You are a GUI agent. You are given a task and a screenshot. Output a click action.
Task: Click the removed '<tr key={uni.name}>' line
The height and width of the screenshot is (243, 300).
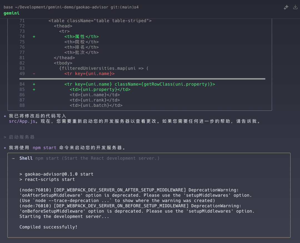pos(89,74)
